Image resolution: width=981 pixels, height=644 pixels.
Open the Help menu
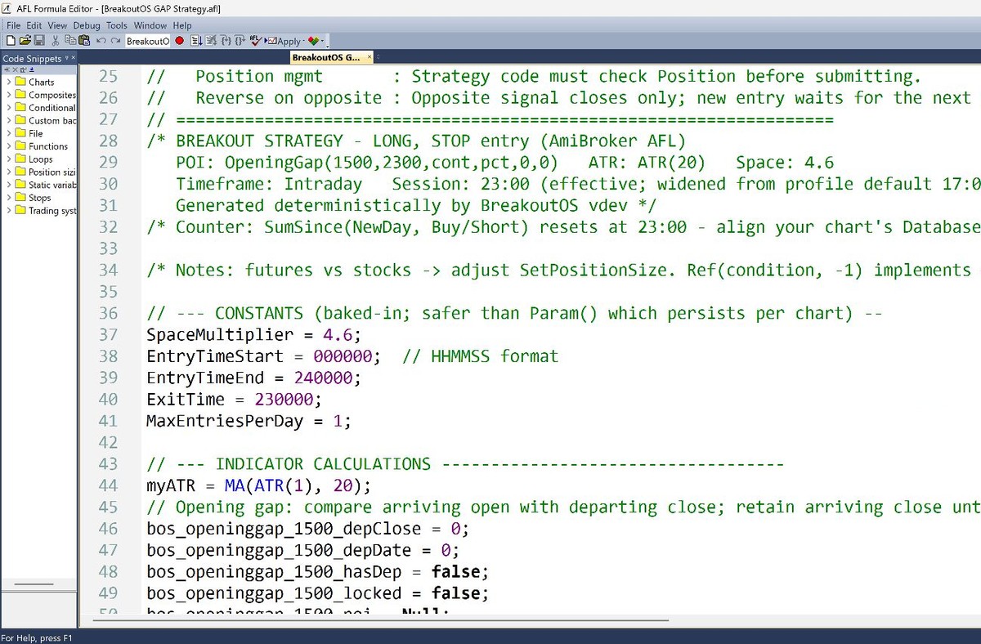click(182, 25)
